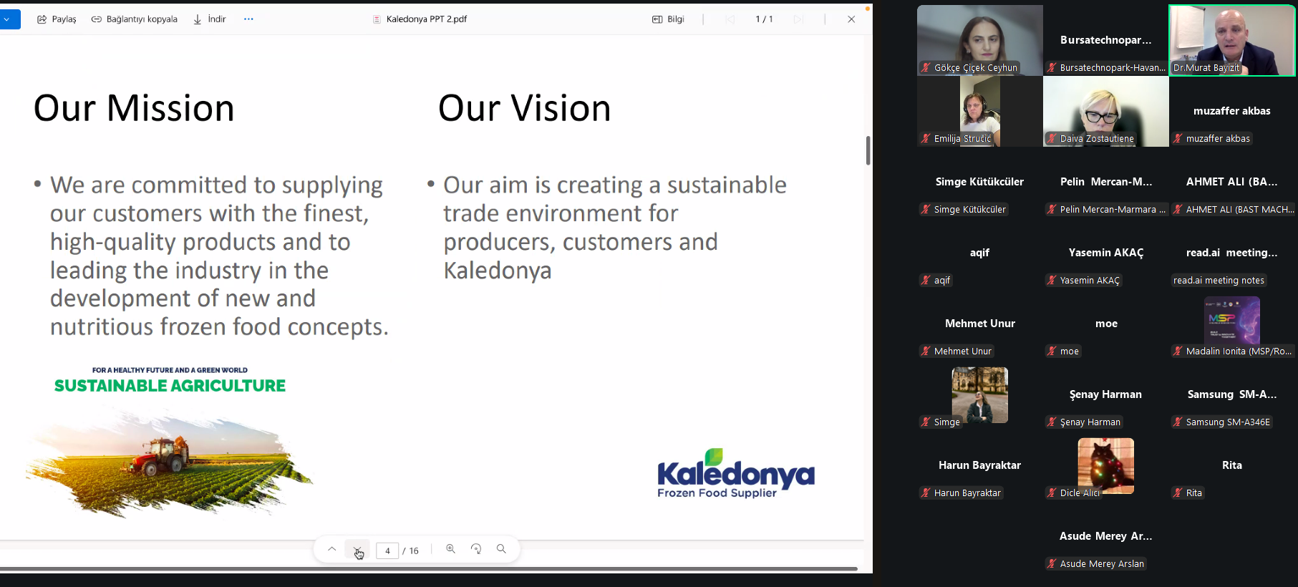
Task: Click the page number input field
Action: point(387,550)
